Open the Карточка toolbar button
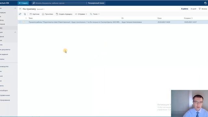This screenshot has height=117, width=208. pos(34,14)
